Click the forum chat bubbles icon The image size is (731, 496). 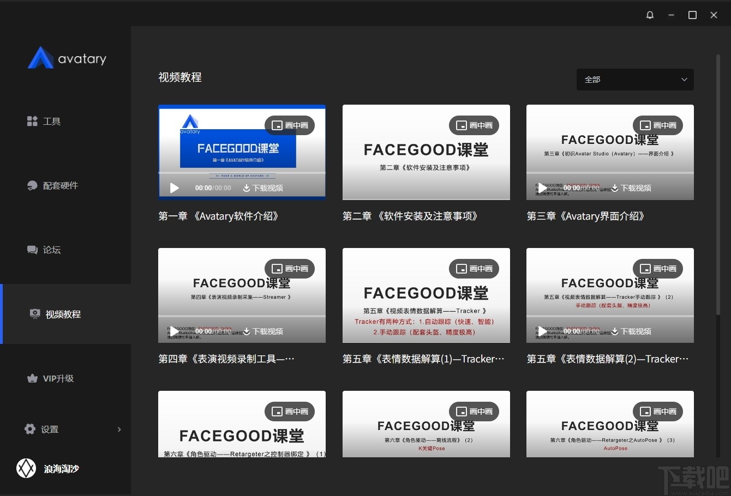(x=32, y=250)
